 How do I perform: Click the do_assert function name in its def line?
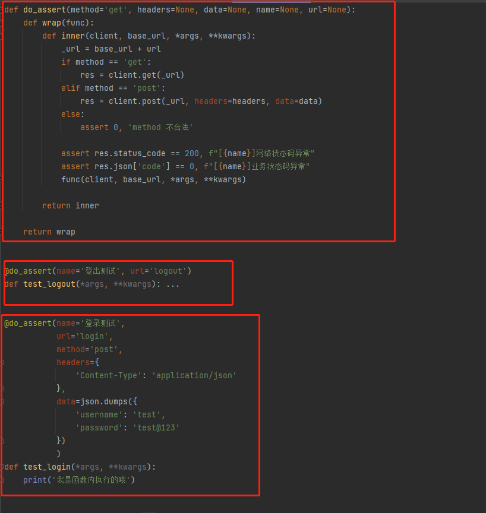[x=45, y=10]
